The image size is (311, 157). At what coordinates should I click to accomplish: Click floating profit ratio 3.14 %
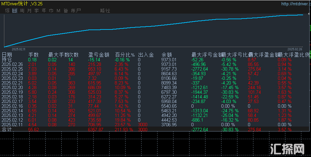coord(285,69)
